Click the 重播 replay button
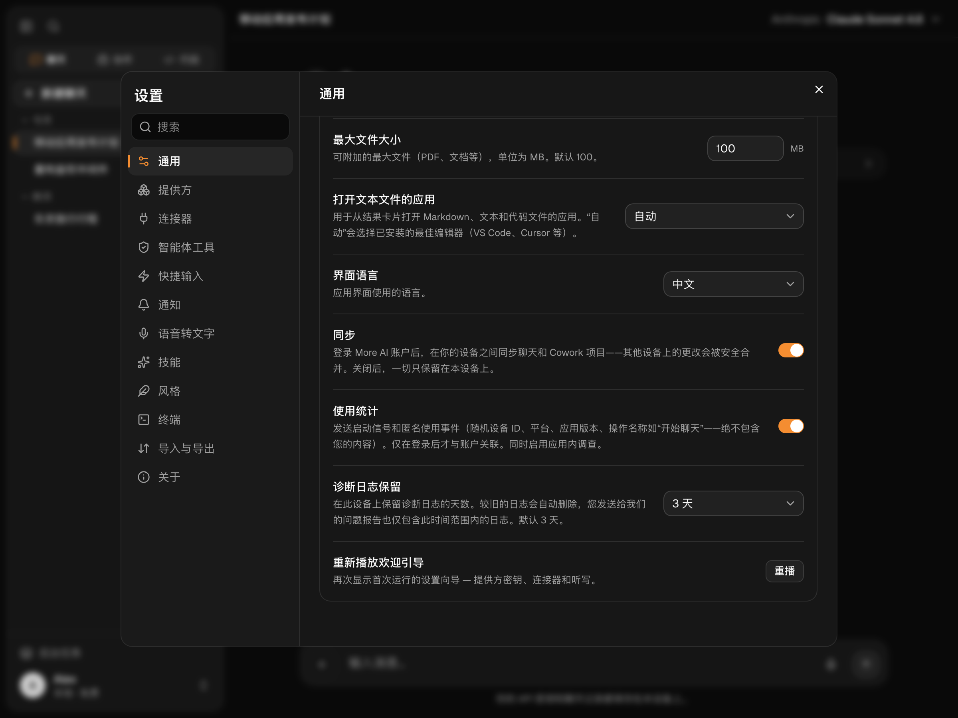The image size is (958, 718). click(784, 571)
